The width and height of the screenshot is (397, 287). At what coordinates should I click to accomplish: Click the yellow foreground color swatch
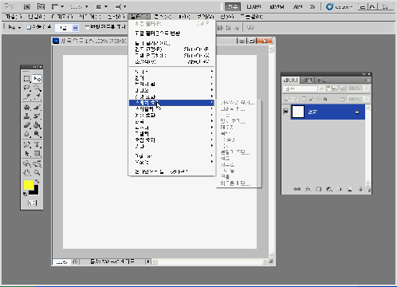[x=28, y=185]
